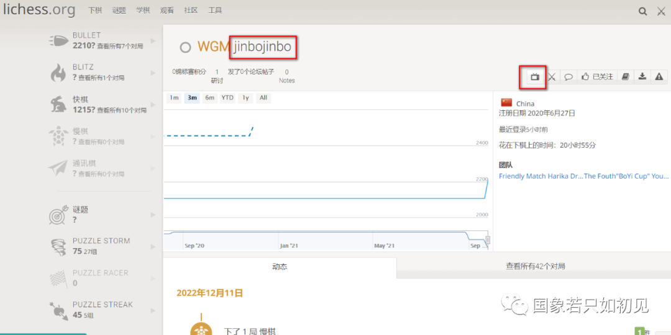Click the thumbs-up 已关注 follow button
This screenshot has width=671, height=335.
click(597, 77)
